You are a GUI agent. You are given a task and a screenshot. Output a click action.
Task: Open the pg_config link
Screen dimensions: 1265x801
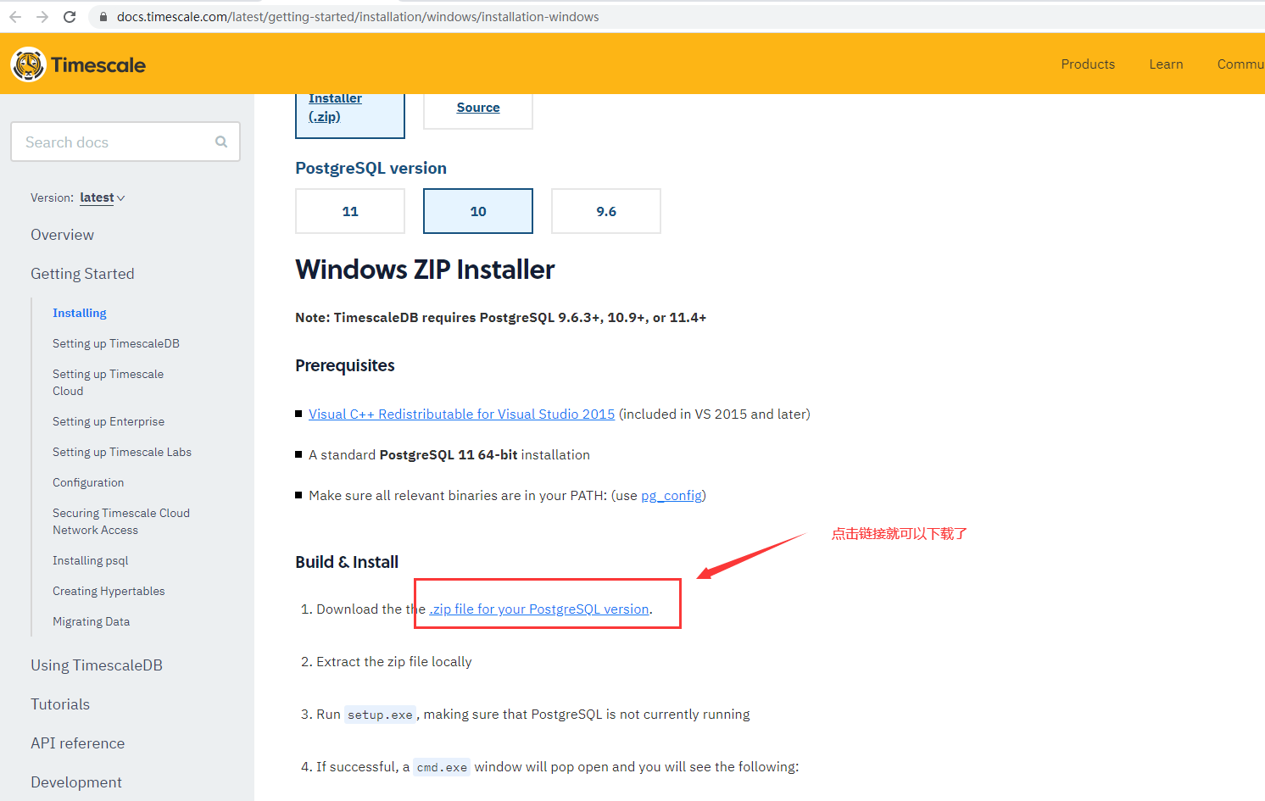(x=671, y=495)
